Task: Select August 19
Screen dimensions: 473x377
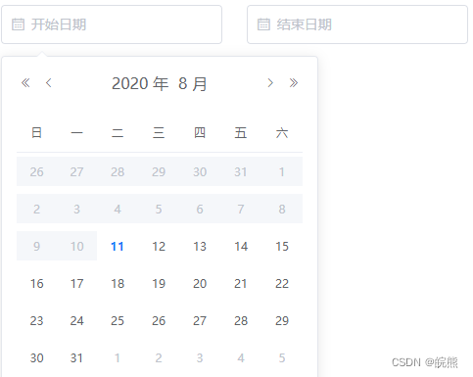Action: pyautogui.click(x=159, y=283)
